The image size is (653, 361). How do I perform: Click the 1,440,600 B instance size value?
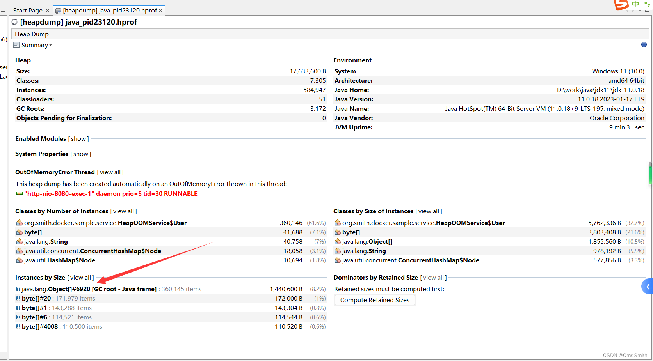286,289
